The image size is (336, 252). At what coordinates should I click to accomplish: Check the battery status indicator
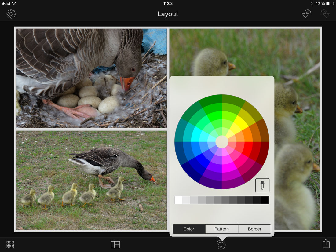[x=330, y=3]
